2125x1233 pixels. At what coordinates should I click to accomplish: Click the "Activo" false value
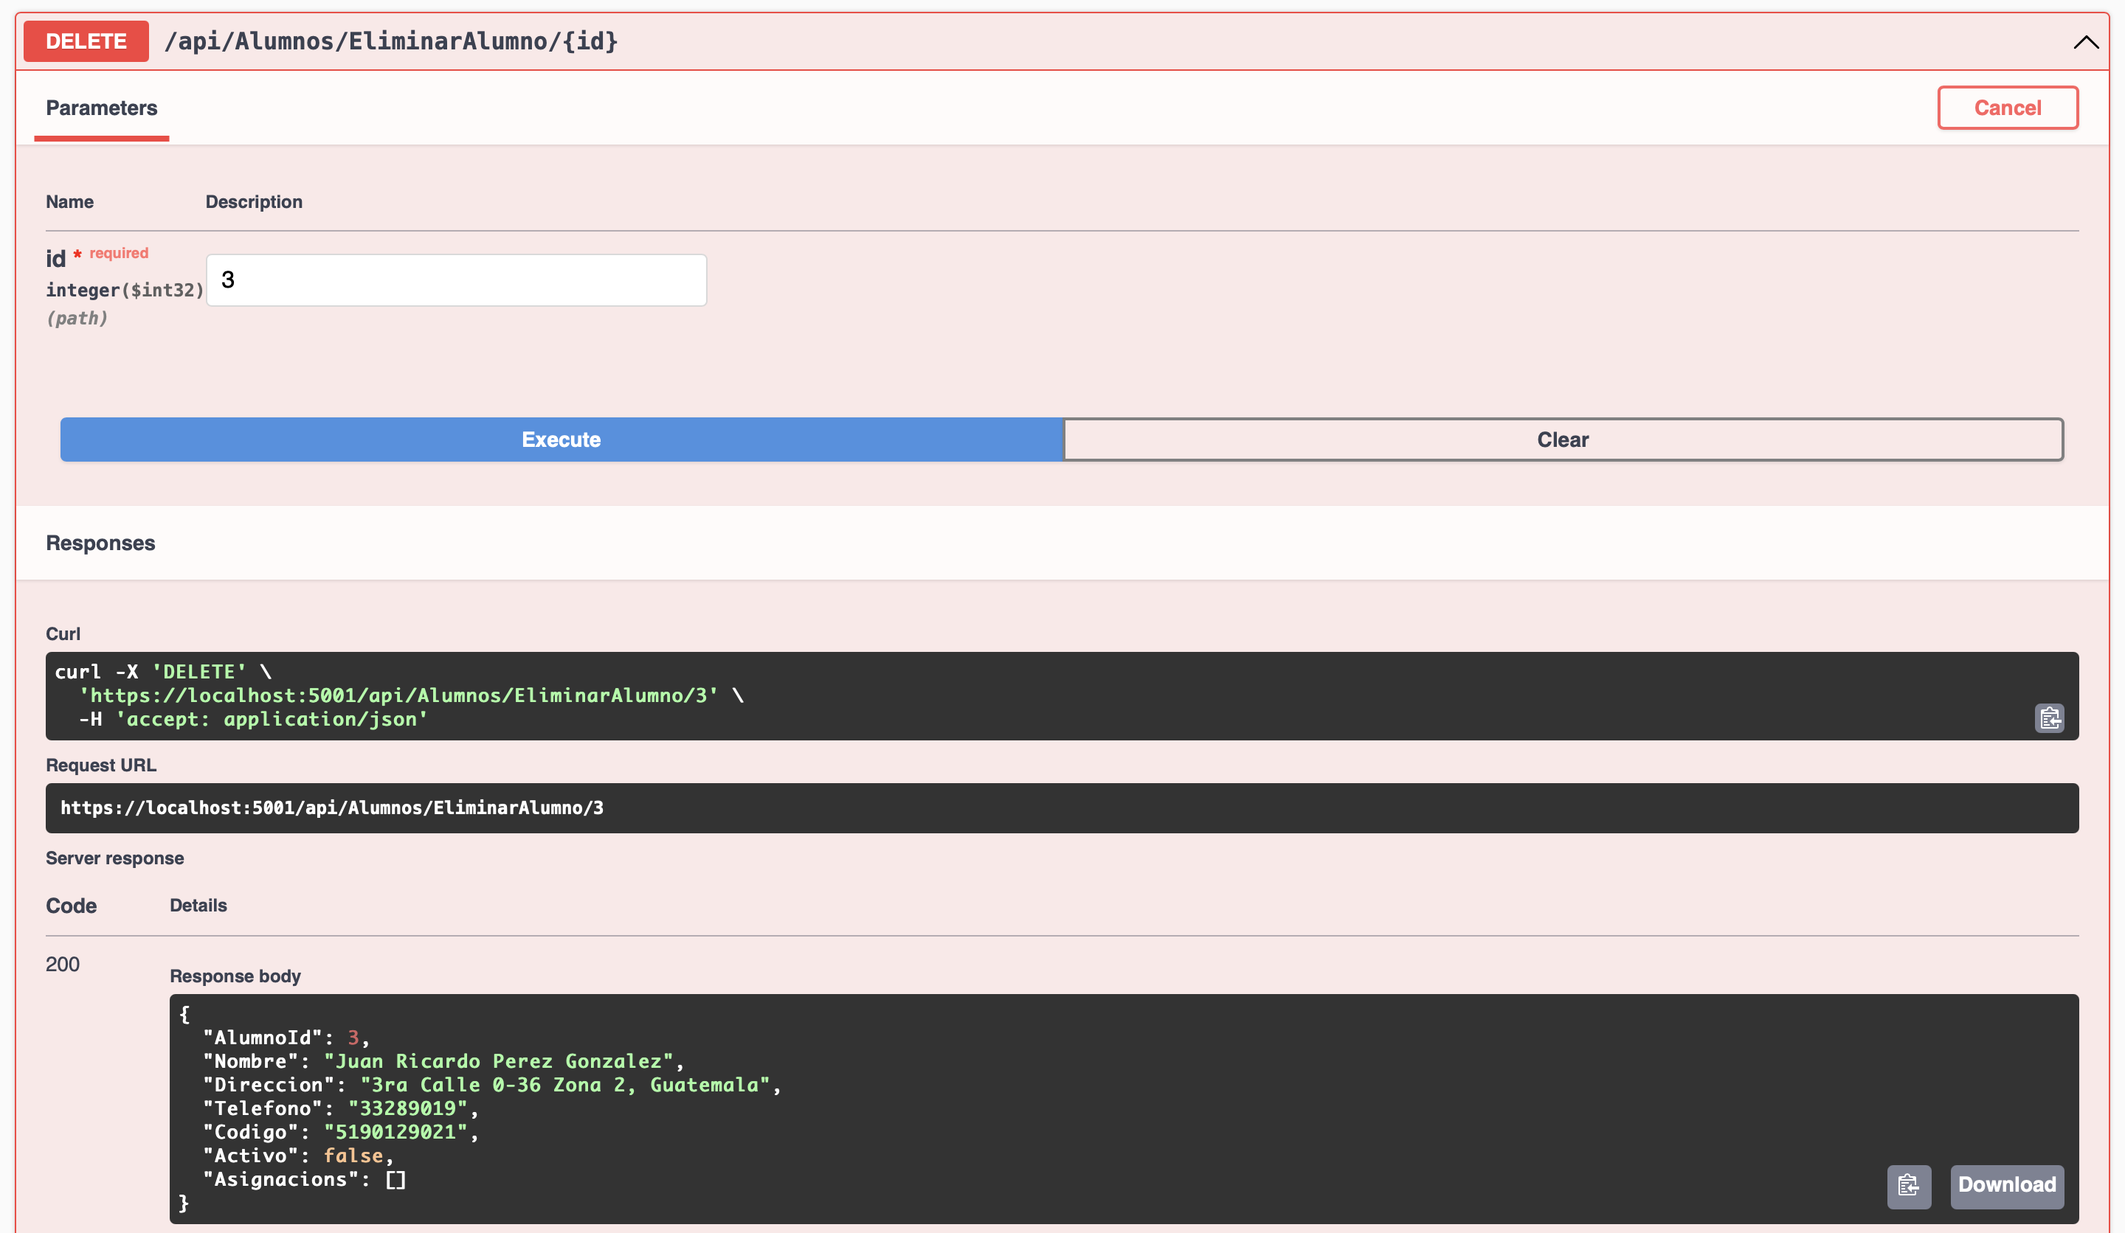(353, 1156)
